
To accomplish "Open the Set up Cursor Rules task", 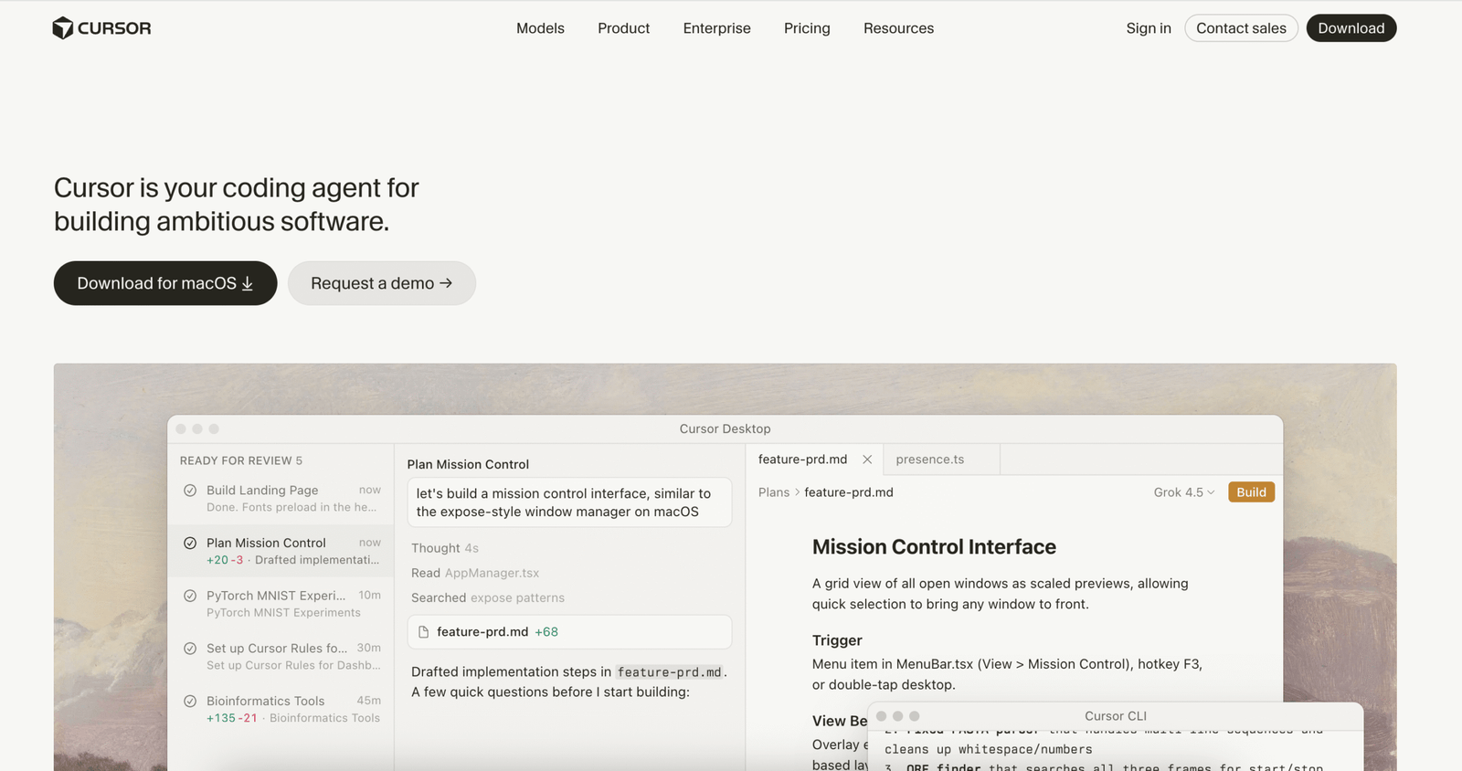I will 281,657.
